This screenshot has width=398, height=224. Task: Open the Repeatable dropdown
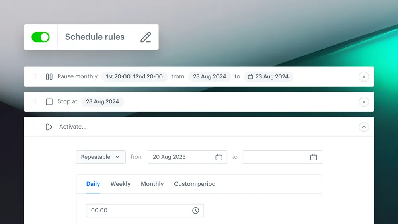click(x=101, y=157)
